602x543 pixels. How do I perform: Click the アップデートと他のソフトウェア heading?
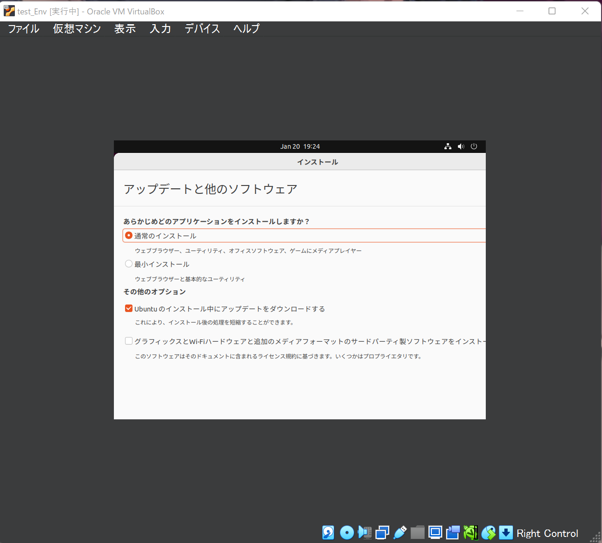210,189
